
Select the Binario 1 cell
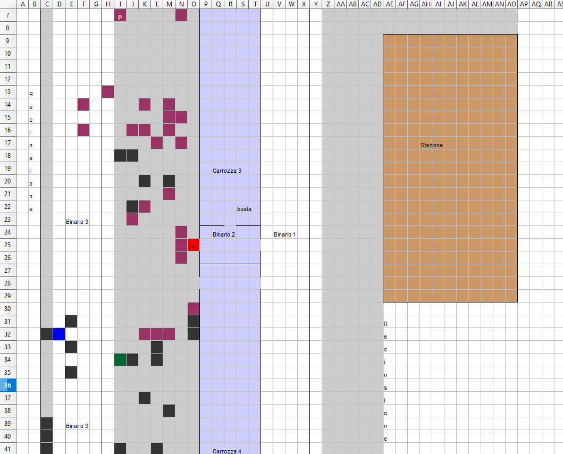click(x=284, y=234)
